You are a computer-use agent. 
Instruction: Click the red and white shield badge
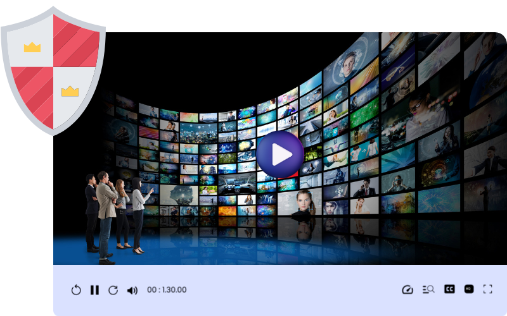53,71
